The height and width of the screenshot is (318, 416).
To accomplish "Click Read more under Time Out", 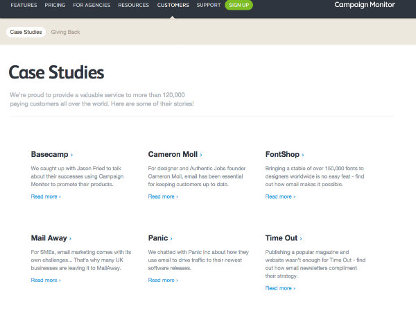I will click(280, 288).
